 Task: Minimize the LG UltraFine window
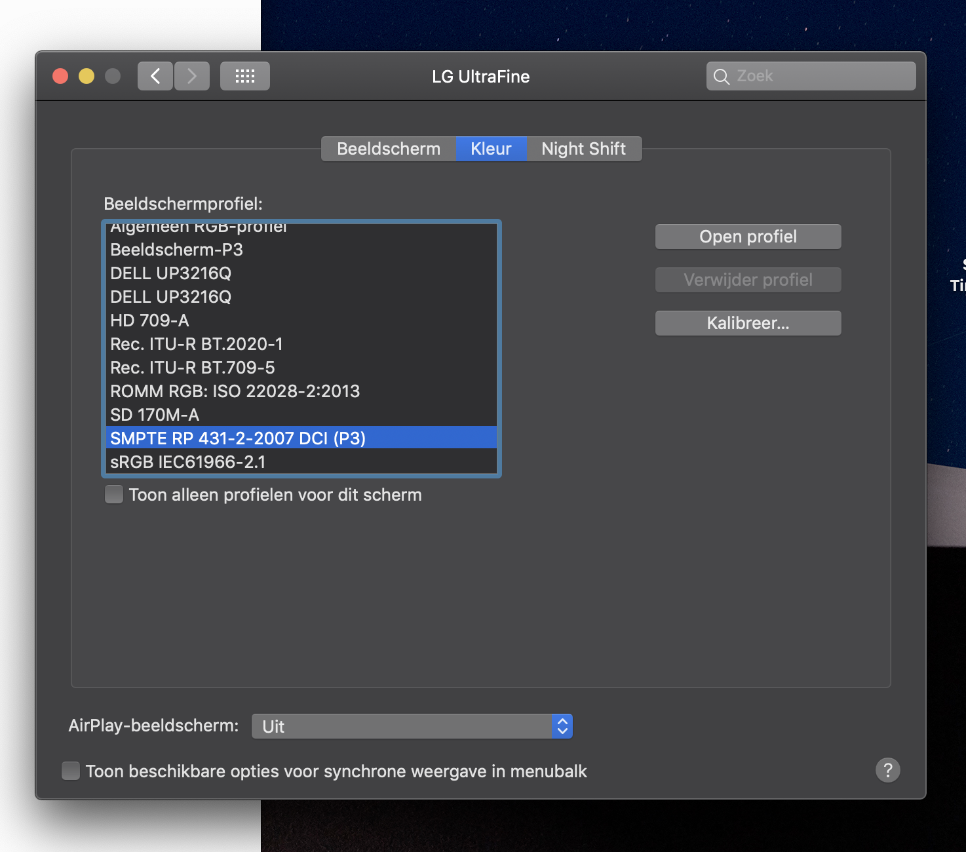[x=87, y=76]
